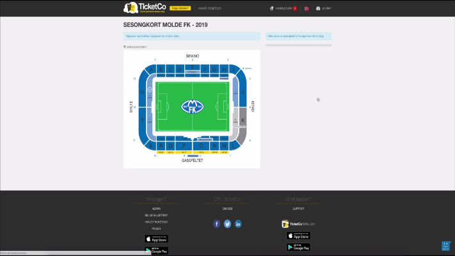Select stadium section P on the map
455x256 pixels.
[185, 145]
